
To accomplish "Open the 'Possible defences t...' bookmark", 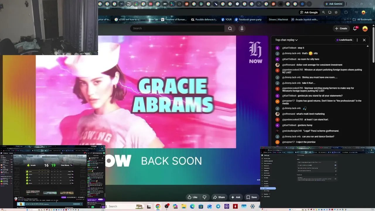I will 204,20.
